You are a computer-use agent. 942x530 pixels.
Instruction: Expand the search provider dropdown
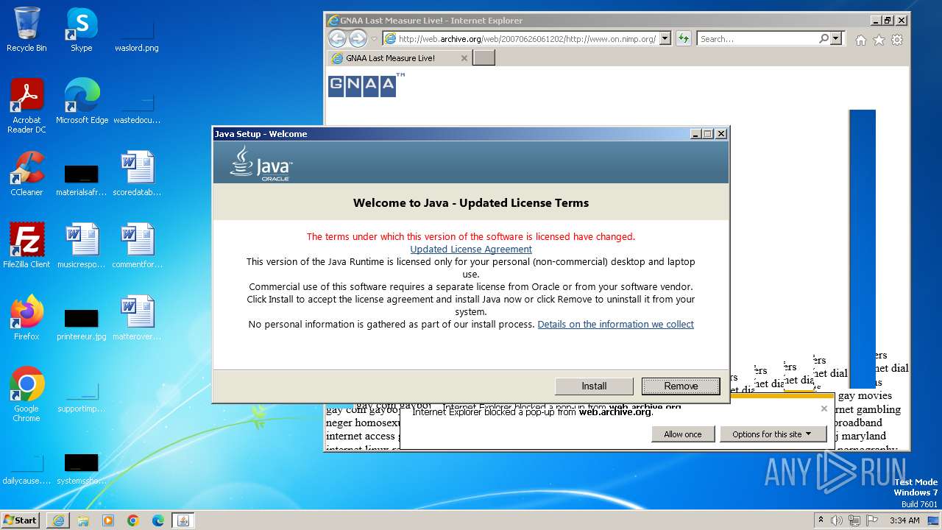tap(836, 39)
